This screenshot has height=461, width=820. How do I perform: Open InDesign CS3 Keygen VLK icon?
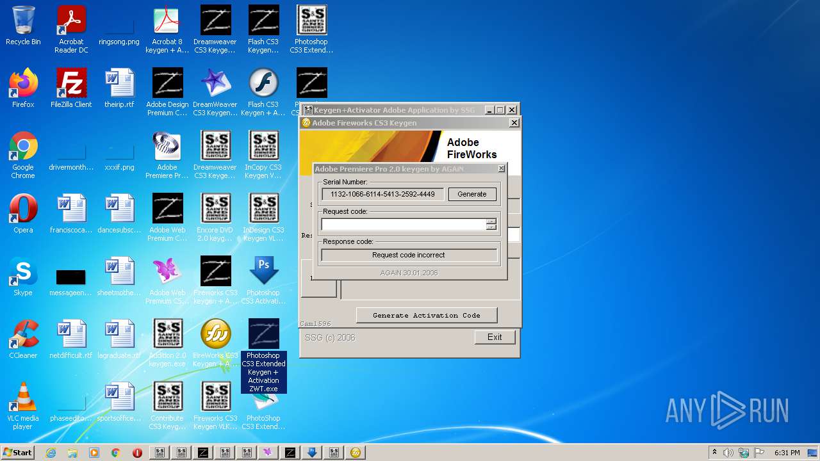click(x=263, y=217)
